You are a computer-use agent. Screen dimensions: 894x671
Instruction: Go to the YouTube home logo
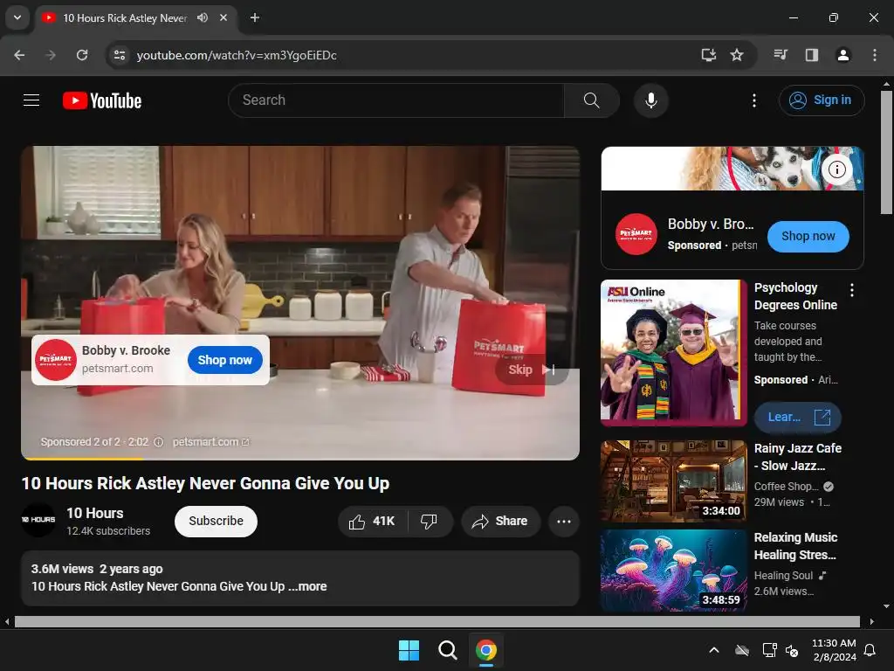(x=102, y=100)
